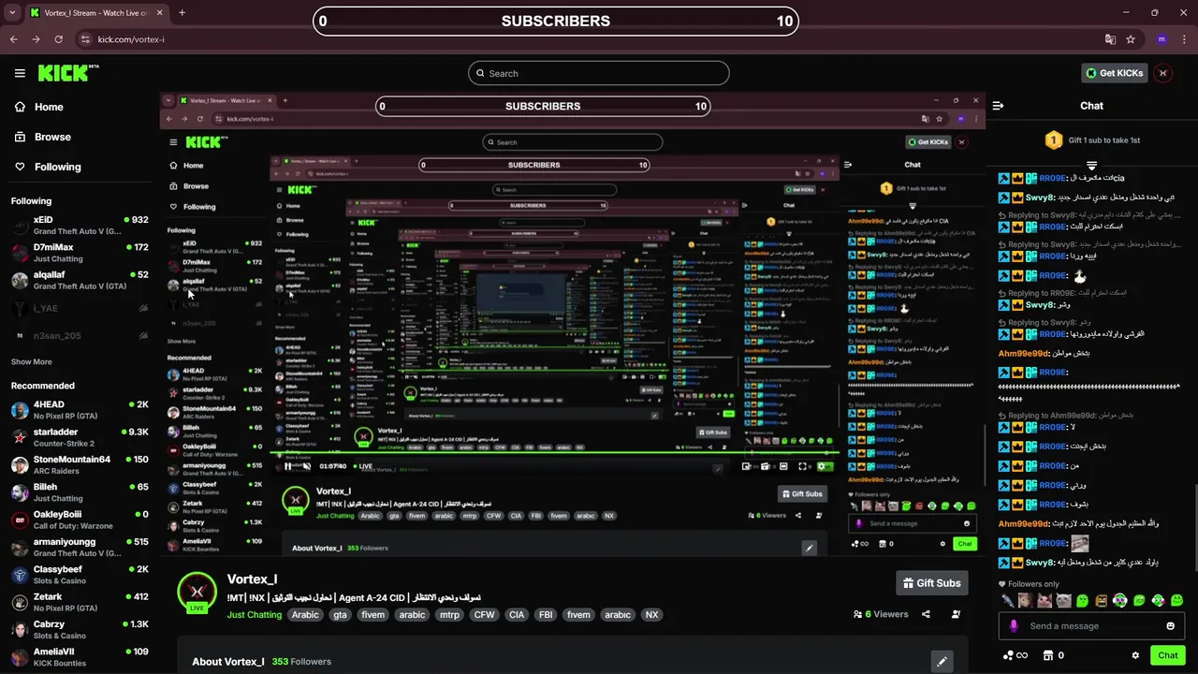Click the Gift Subs button
This screenshot has width=1198, height=674.
(931, 583)
